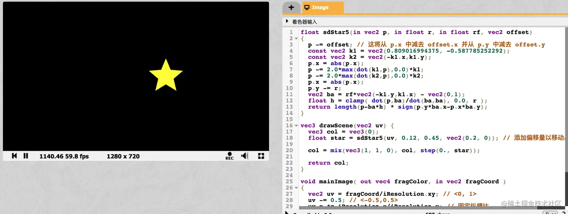Open the shader preview in fullscreen

261,156
